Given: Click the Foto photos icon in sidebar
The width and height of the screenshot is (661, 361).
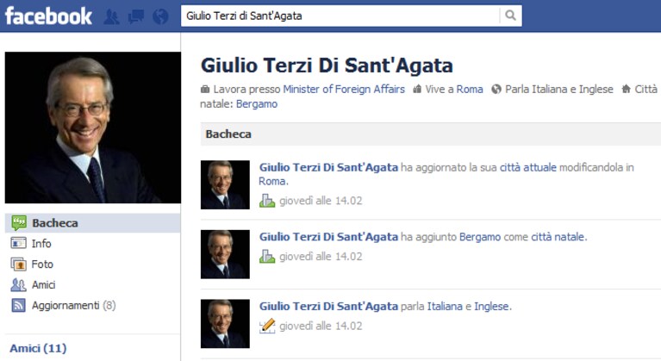Looking at the screenshot, I should point(18,265).
